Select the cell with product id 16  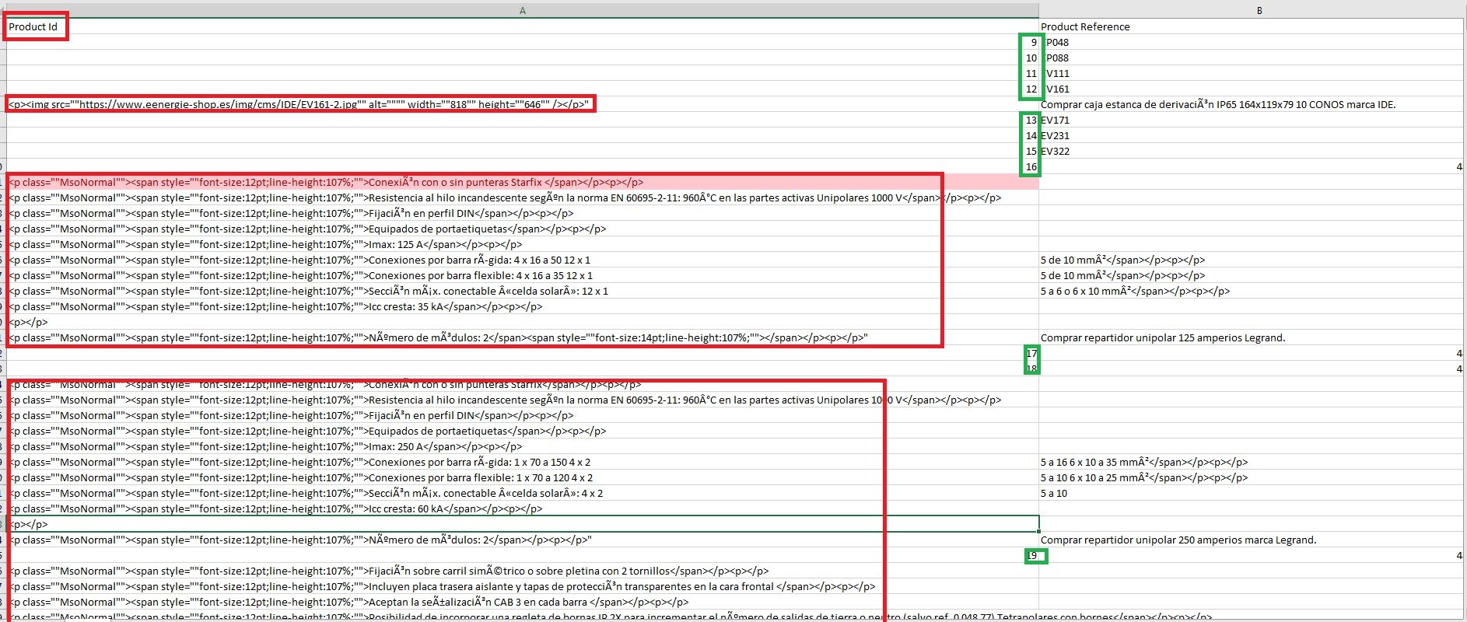click(523, 166)
